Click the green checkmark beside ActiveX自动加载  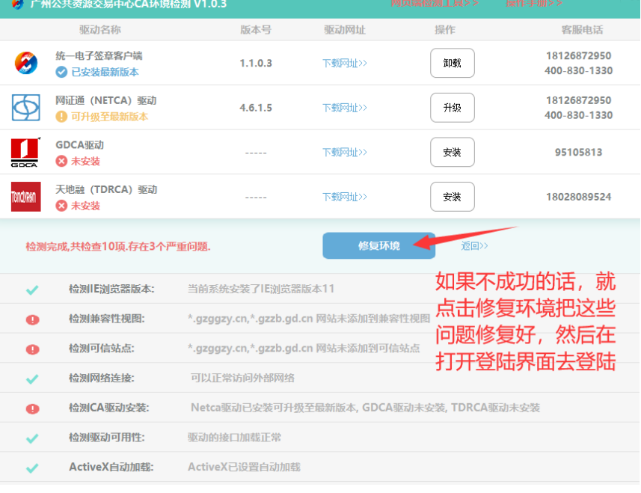click(32, 468)
